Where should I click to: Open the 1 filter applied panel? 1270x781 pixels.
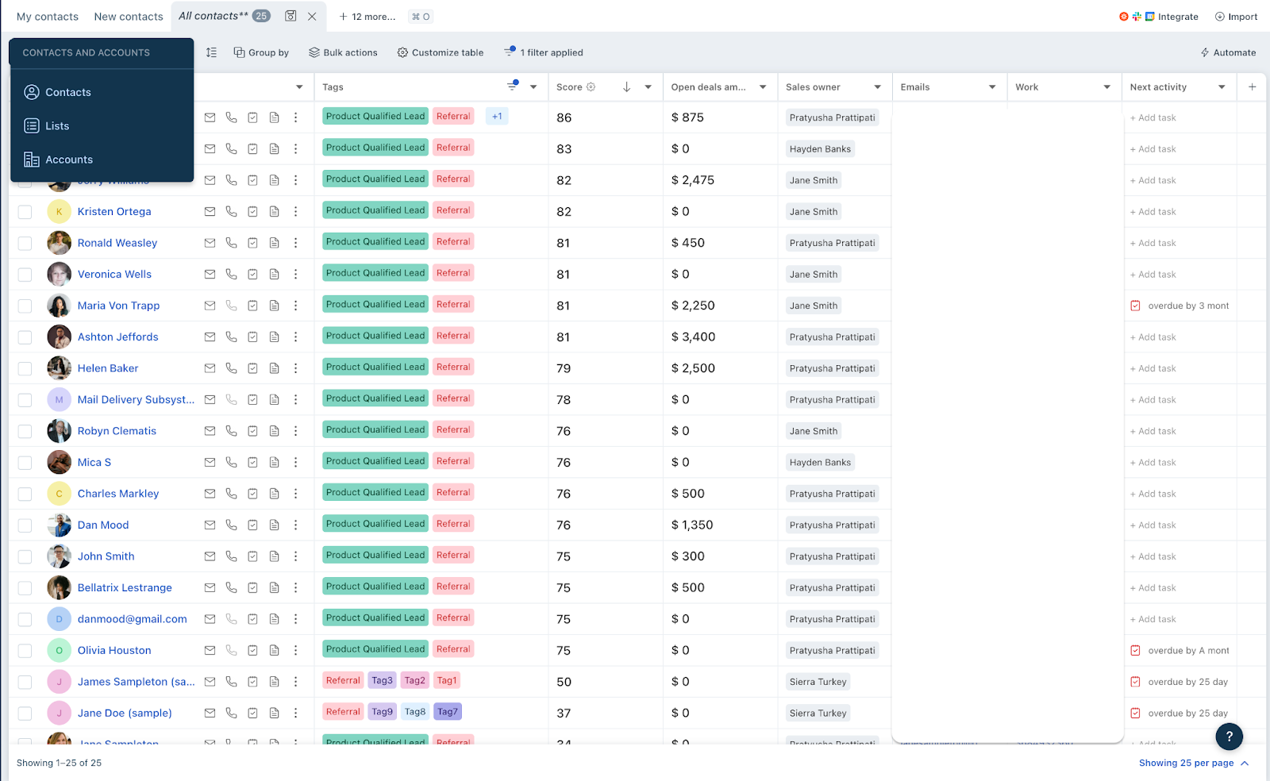[x=544, y=52]
